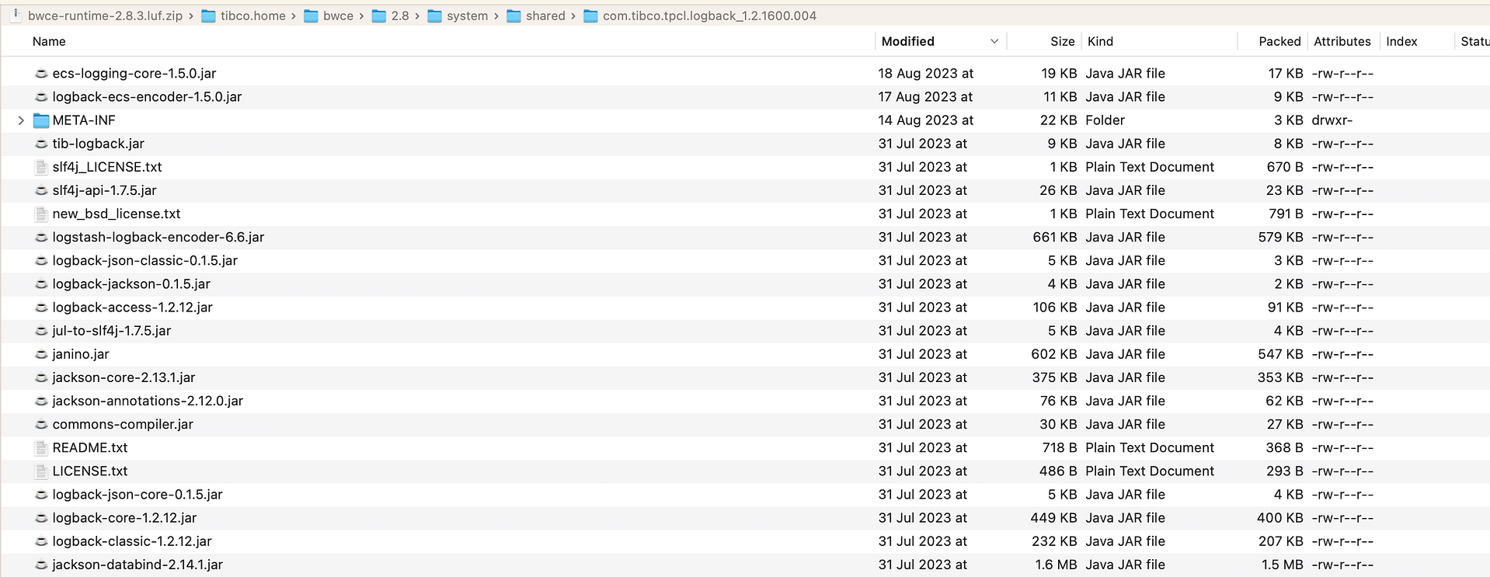
Task: Click the drwxr- attributes cell
Action: coord(1332,120)
